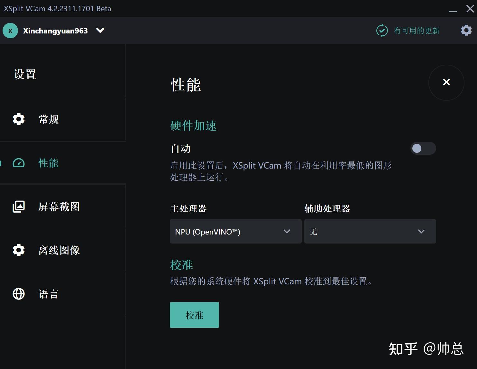Click the 语言 globe icon

(19, 294)
